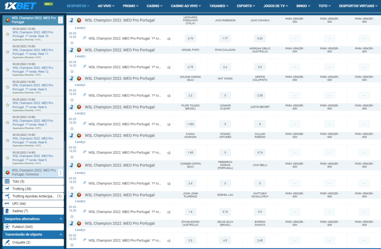Select the 1.6 odds for John John Florence
This screenshot has height=249, width=381.
coord(190,212)
